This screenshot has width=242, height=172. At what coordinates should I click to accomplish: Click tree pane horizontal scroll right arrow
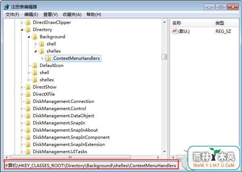click(159, 157)
